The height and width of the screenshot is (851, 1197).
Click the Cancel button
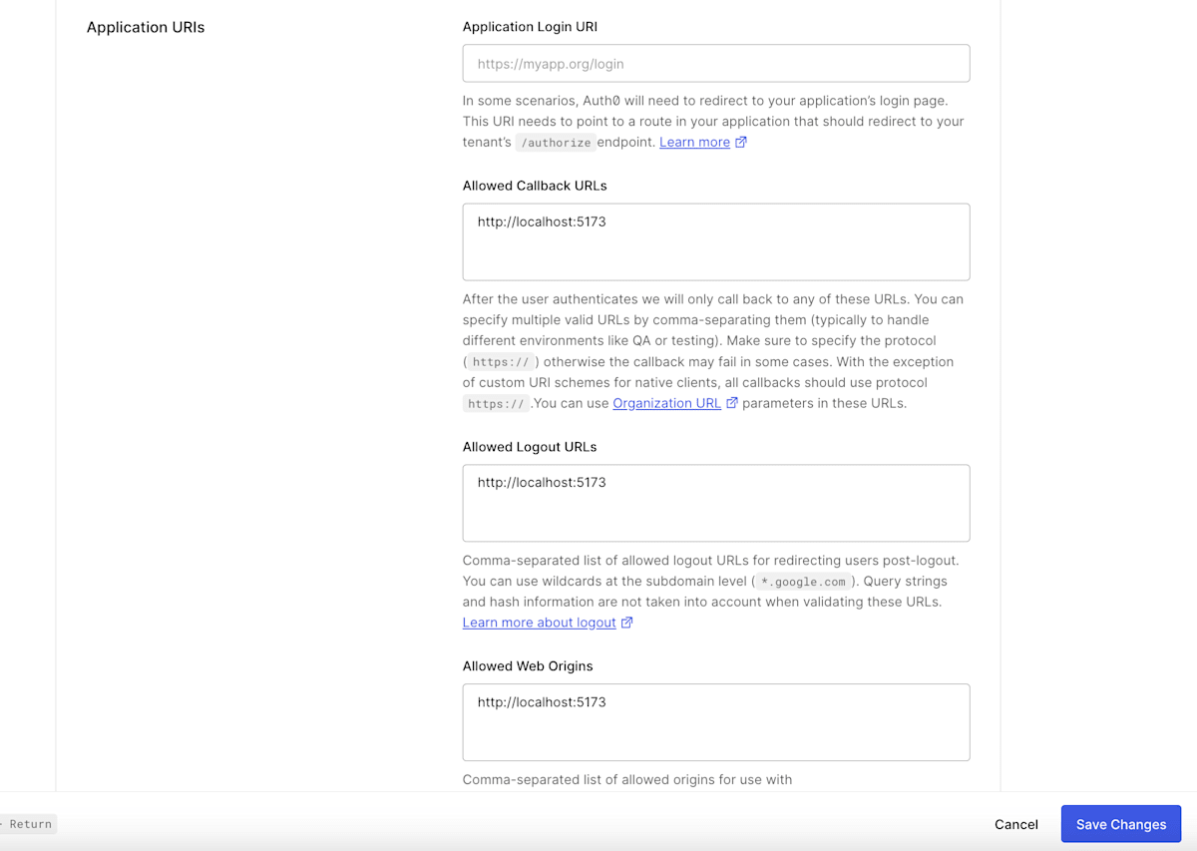1016,824
